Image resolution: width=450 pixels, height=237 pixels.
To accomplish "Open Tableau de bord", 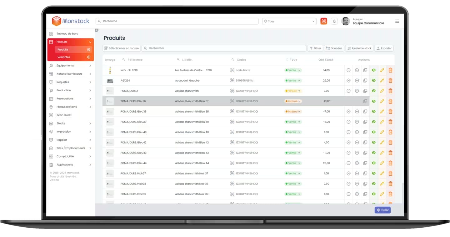I will [67, 34].
